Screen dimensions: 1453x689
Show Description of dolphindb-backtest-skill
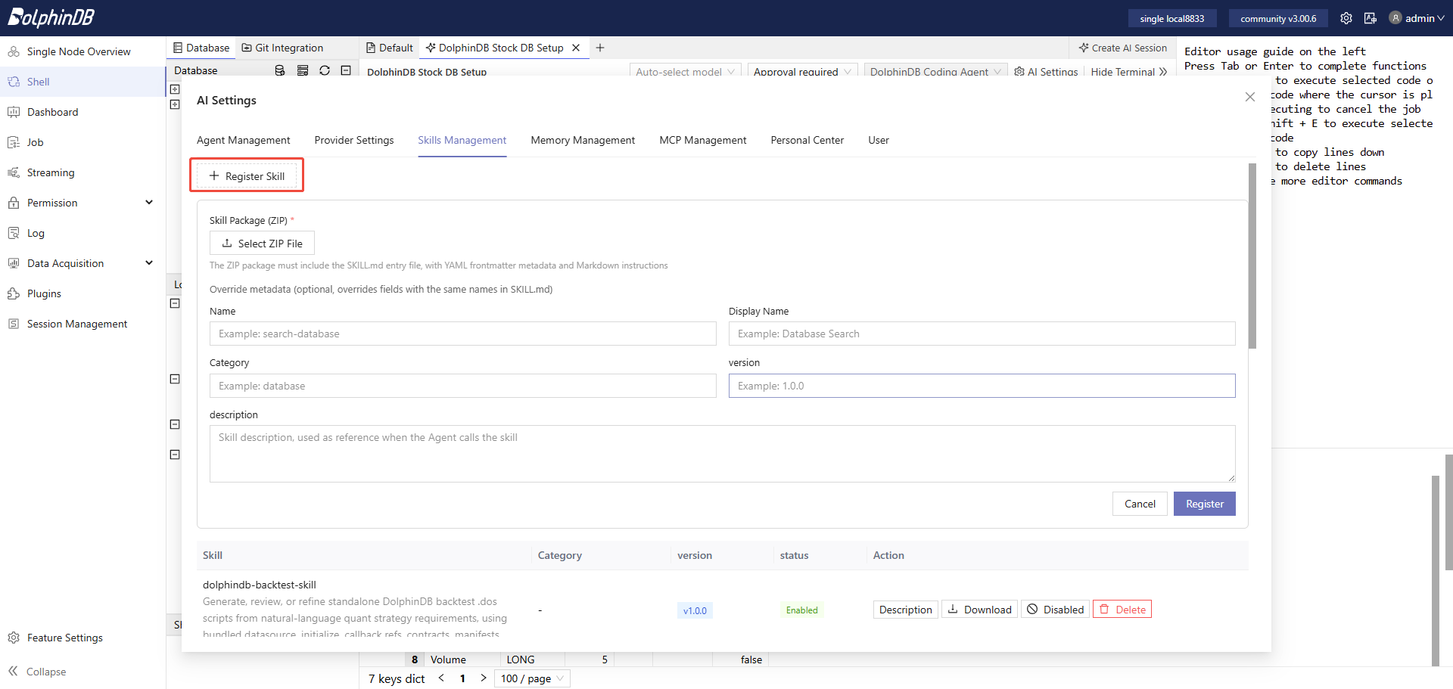[906, 610]
